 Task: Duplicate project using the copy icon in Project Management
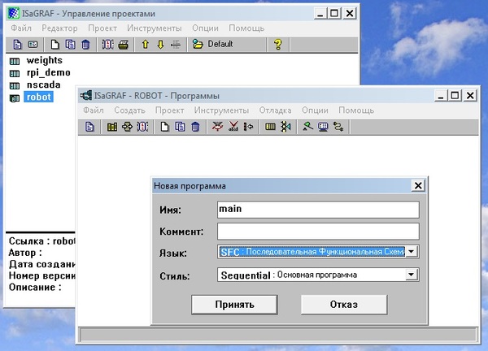pyautogui.click(x=70, y=45)
